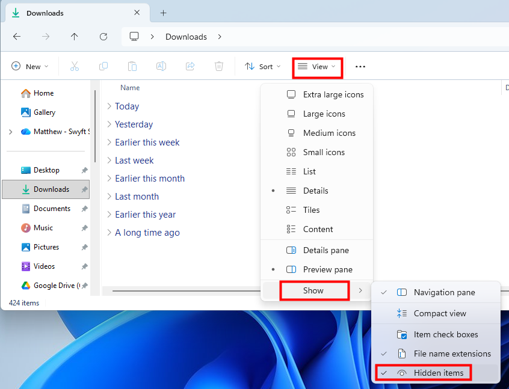Open Google Drive in the sidebar
The image size is (509, 389).
pos(51,286)
